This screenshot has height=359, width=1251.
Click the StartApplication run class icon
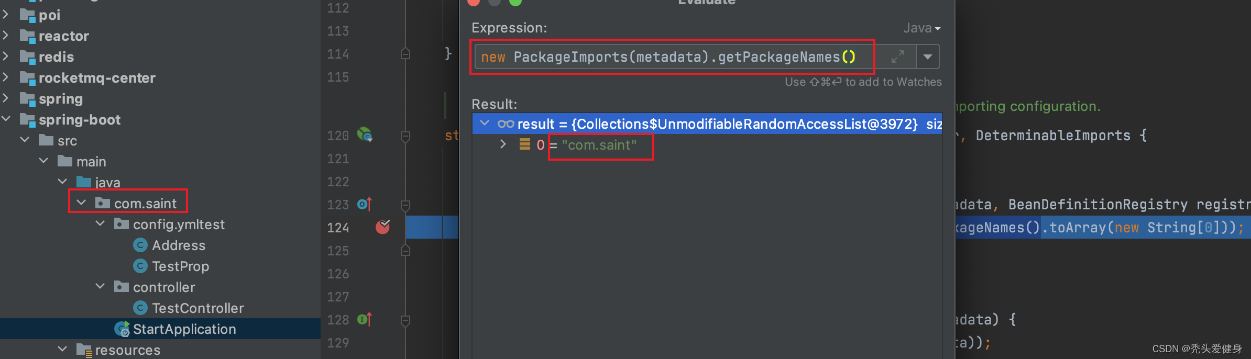[122, 329]
